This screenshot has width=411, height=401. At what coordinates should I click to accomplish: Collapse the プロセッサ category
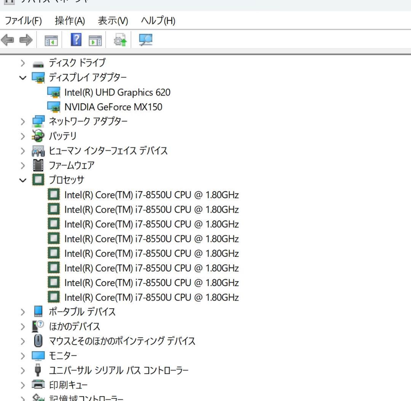[22, 180]
